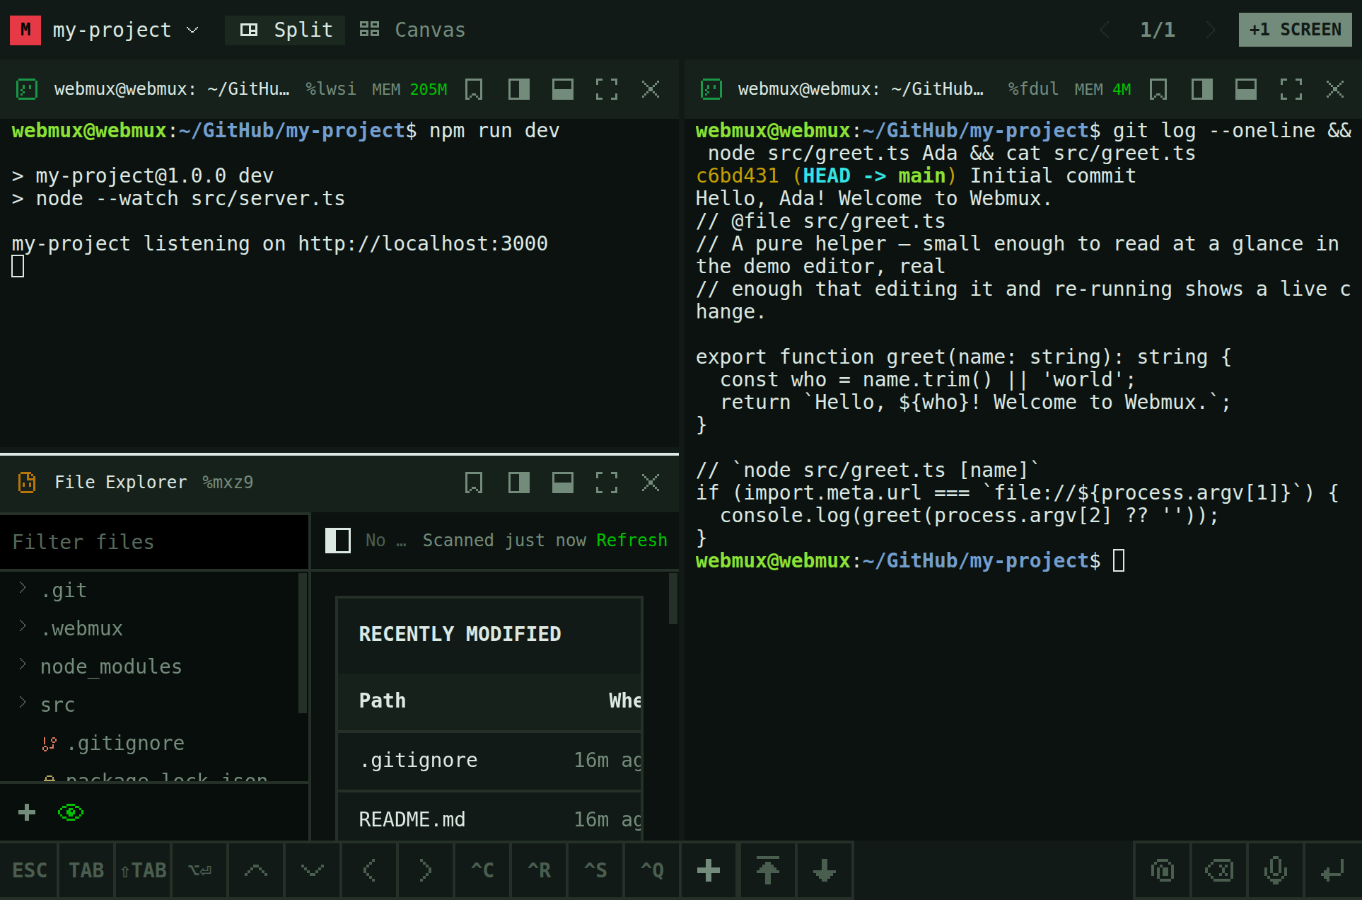Add a new file with plus icon

[27, 812]
